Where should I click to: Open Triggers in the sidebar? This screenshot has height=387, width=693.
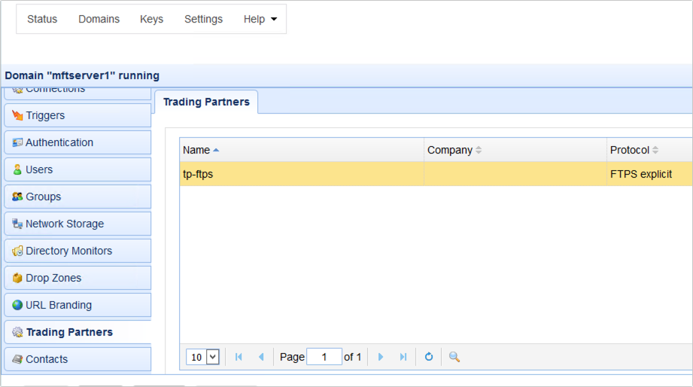(x=78, y=115)
